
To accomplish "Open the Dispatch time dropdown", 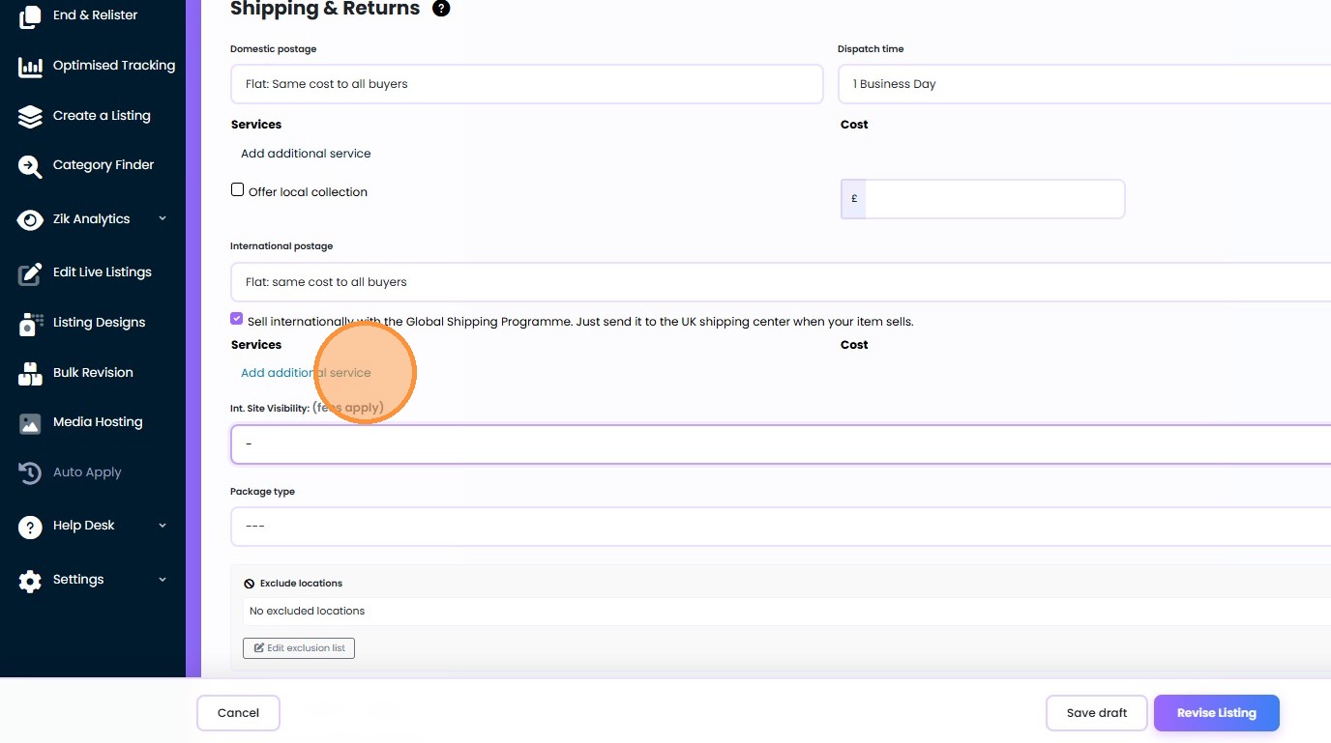I will tap(1083, 84).
